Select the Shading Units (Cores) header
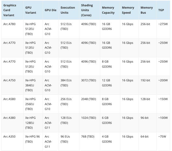This screenshot has height=151, width=172. point(87,10)
